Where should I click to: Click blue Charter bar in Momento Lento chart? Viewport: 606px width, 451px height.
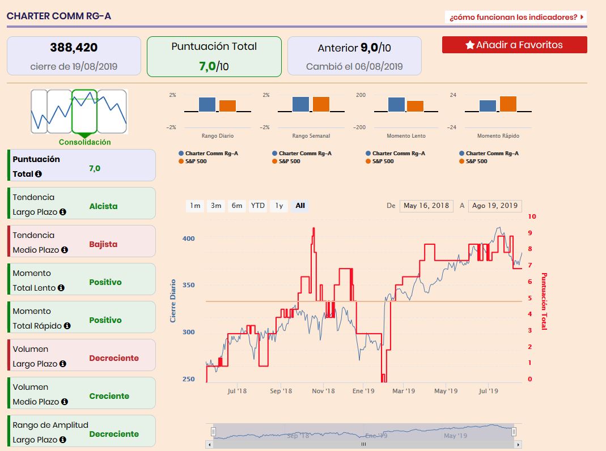pyautogui.click(x=396, y=105)
